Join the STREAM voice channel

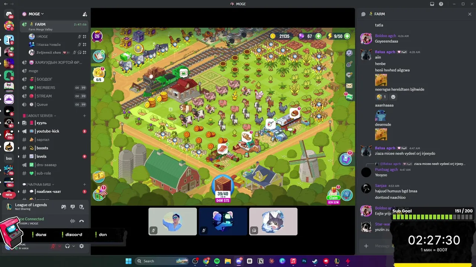pyautogui.click(x=54, y=96)
